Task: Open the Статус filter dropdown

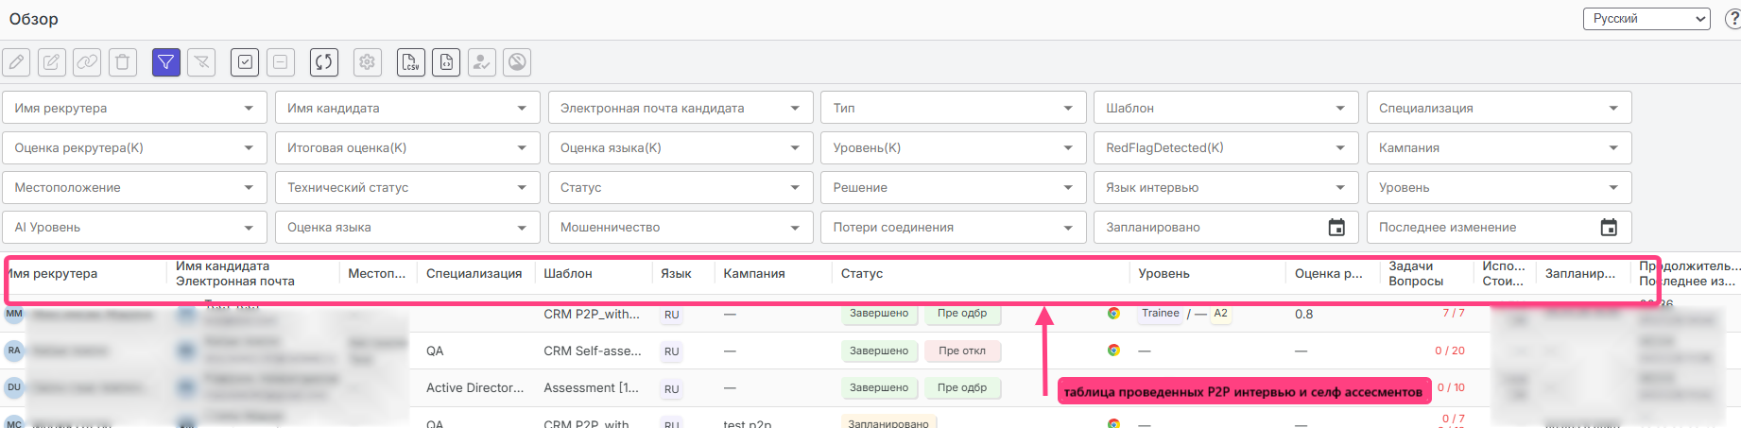Action: (x=680, y=187)
